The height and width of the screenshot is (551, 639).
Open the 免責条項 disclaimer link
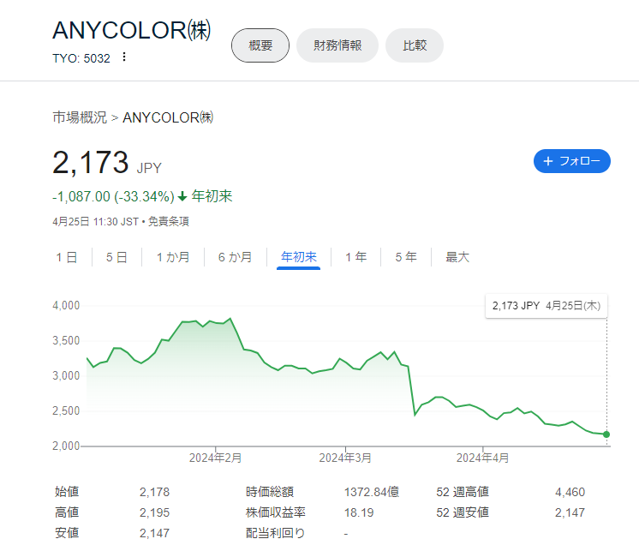(168, 221)
